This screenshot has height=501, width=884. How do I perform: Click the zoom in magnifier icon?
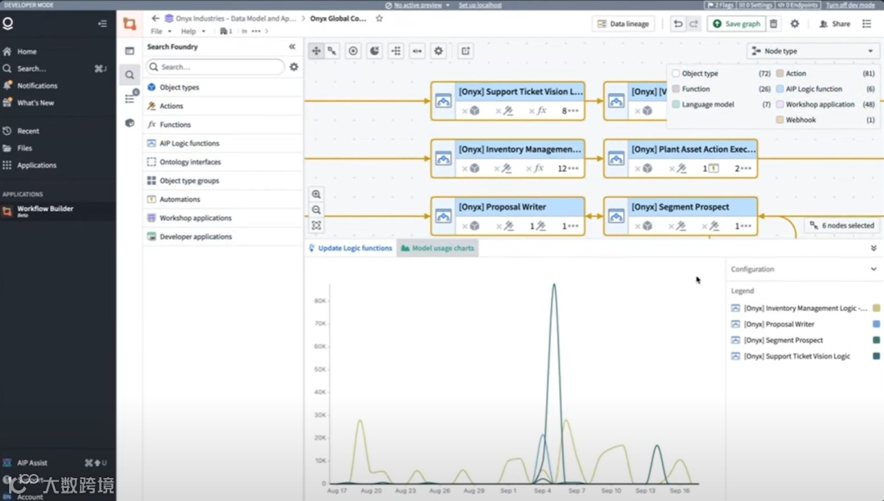316,195
